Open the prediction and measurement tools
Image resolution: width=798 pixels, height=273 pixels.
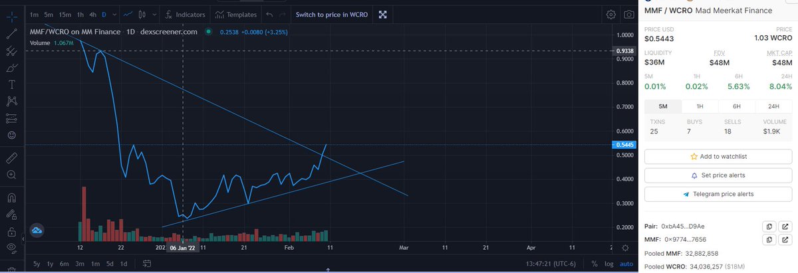11,119
